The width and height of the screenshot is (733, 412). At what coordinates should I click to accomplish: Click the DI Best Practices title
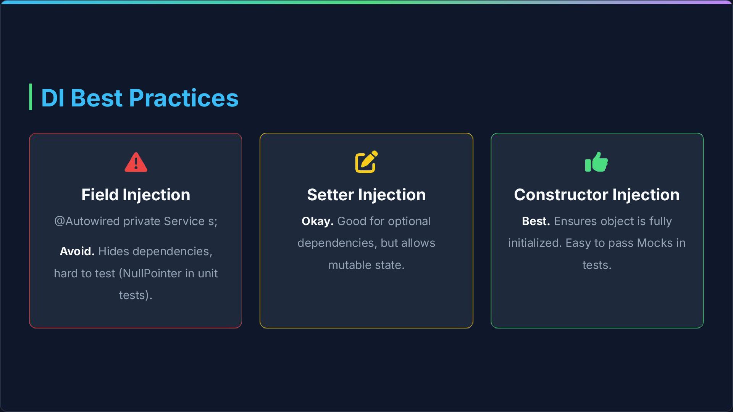(139, 98)
